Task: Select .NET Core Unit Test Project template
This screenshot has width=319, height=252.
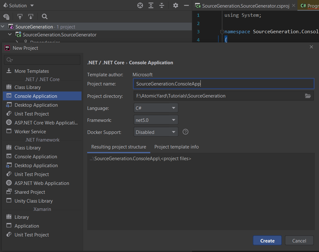Action: tap(42, 114)
